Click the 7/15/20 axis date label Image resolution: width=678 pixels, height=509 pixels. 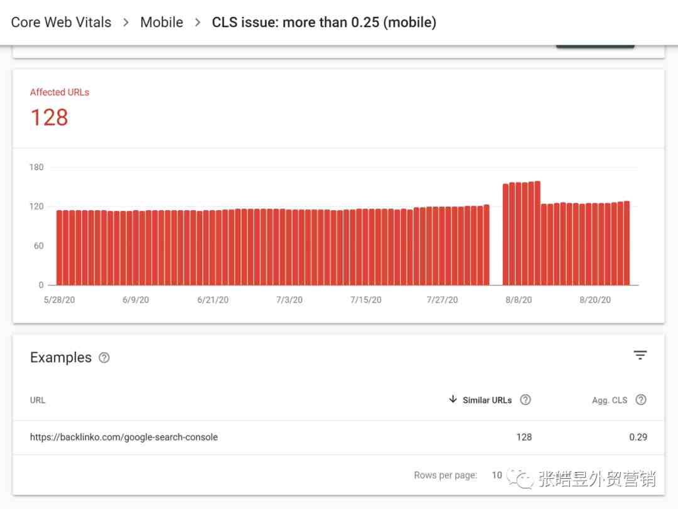click(x=366, y=300)
